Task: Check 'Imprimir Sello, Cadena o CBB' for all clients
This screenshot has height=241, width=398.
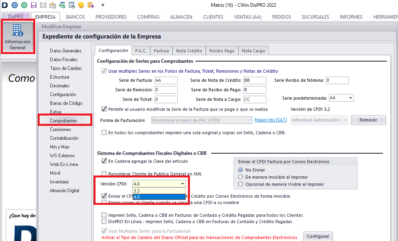Action: [104, 215]
